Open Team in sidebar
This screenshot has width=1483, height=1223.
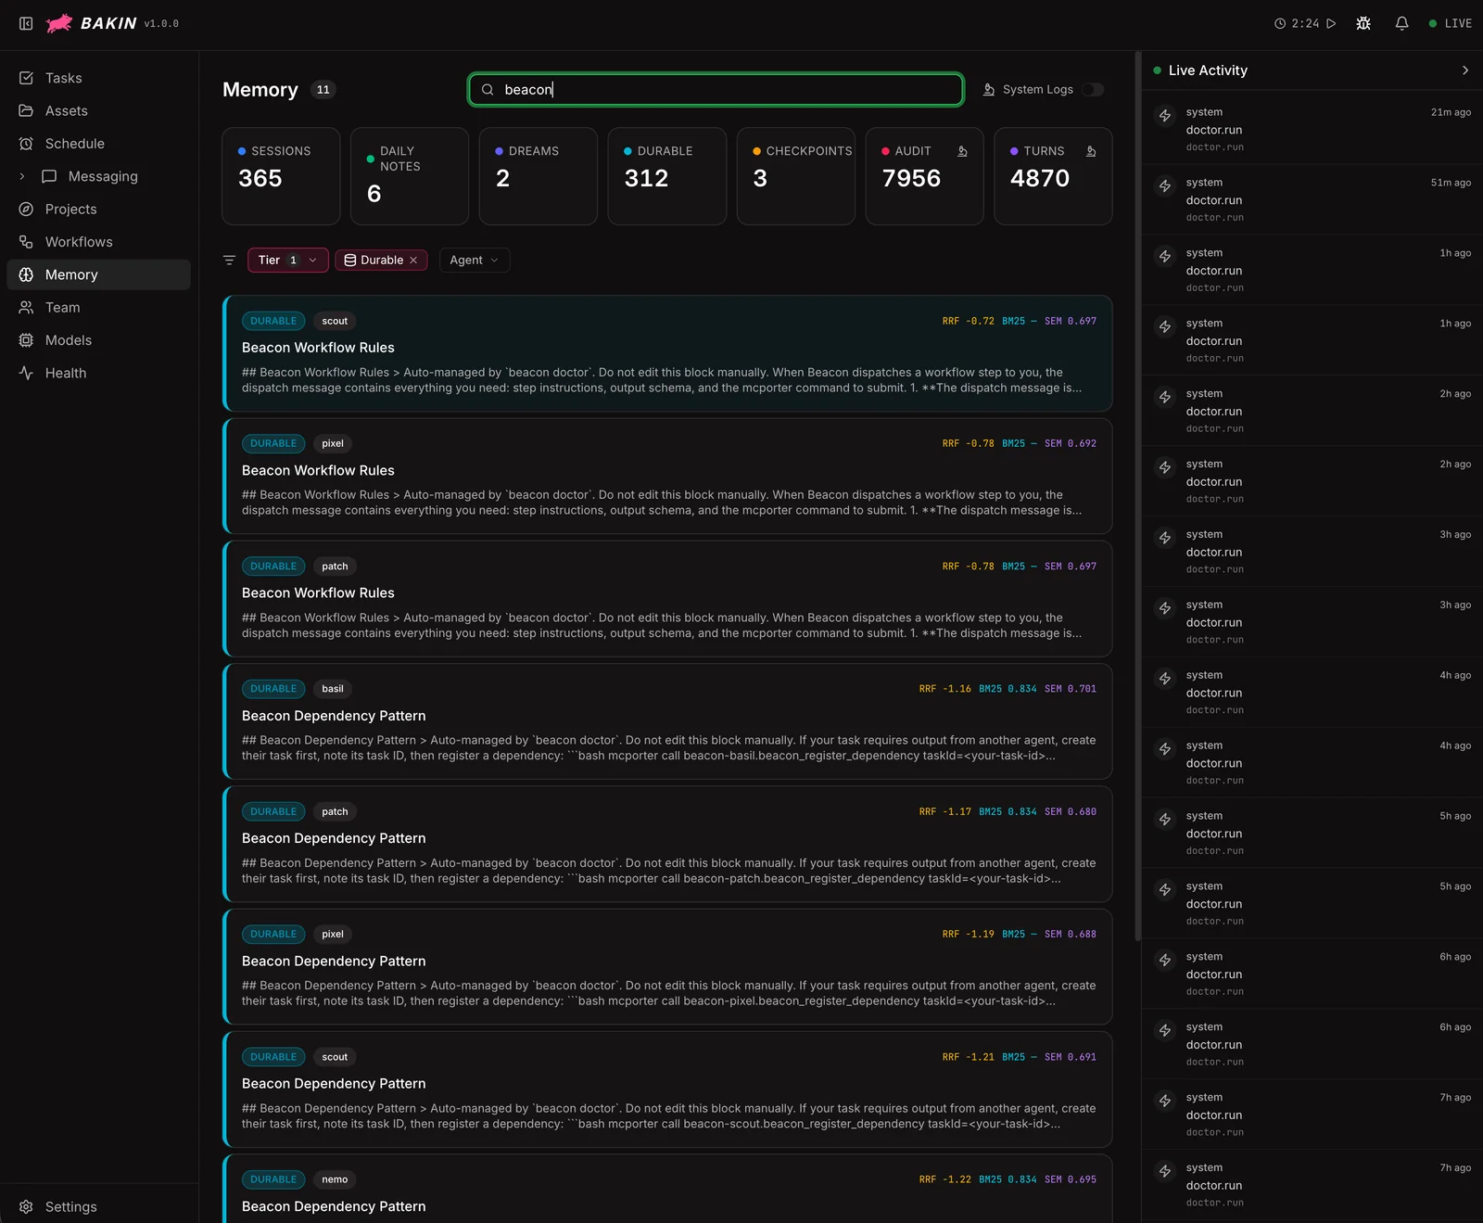(98, 308)
